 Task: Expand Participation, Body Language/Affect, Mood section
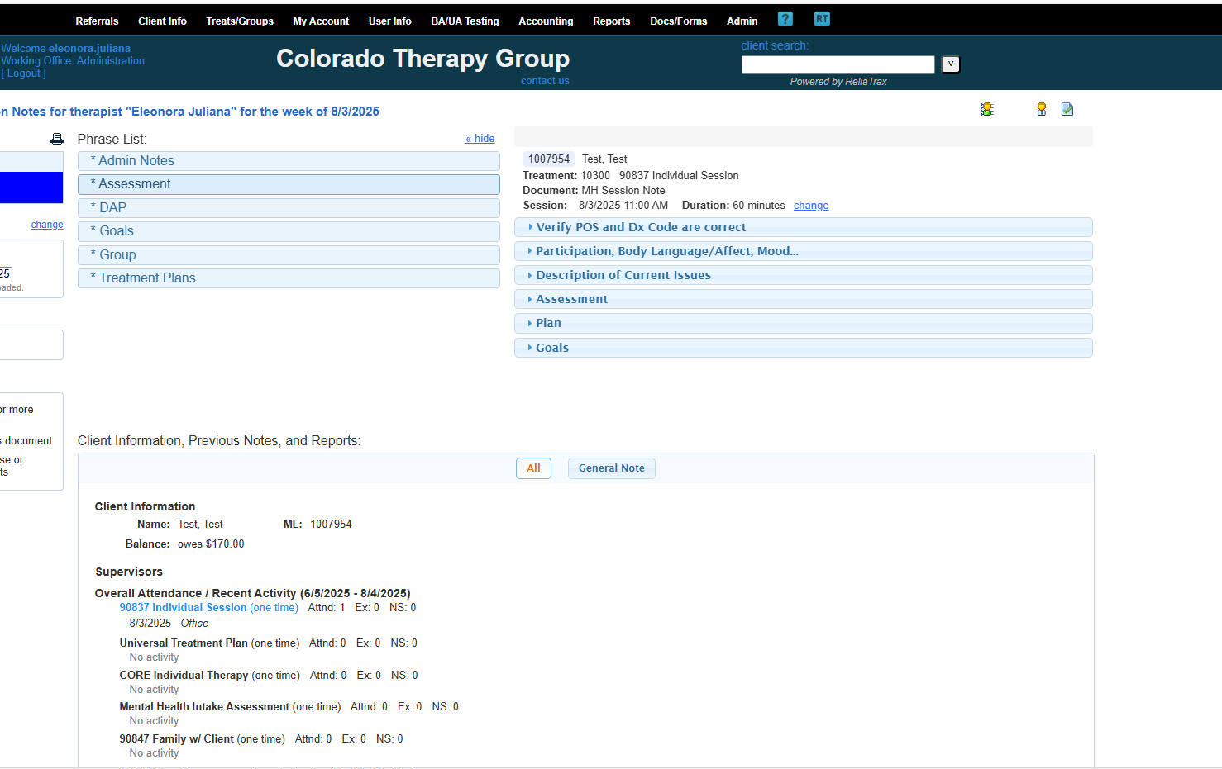click(666, 251)
